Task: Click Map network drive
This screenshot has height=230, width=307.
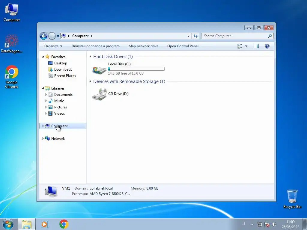Action: point(144,46)
